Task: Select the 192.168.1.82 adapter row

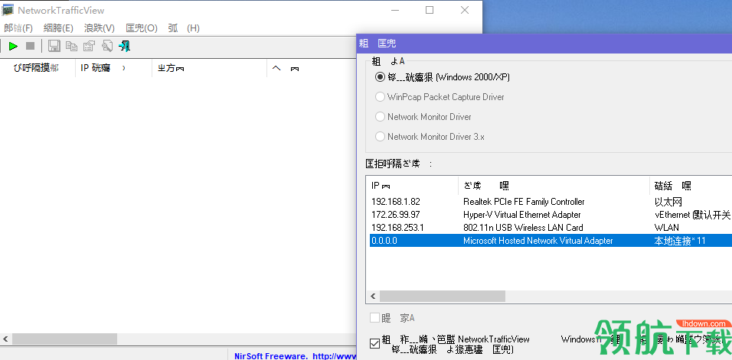Action: [x=551, y=202]
